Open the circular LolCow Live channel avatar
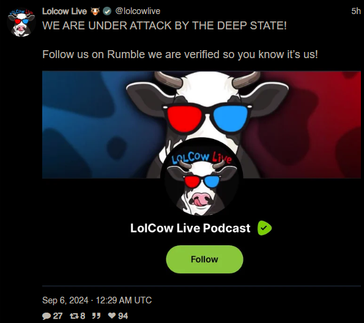This screenshot has height=323, width=364. coord(201,179)
